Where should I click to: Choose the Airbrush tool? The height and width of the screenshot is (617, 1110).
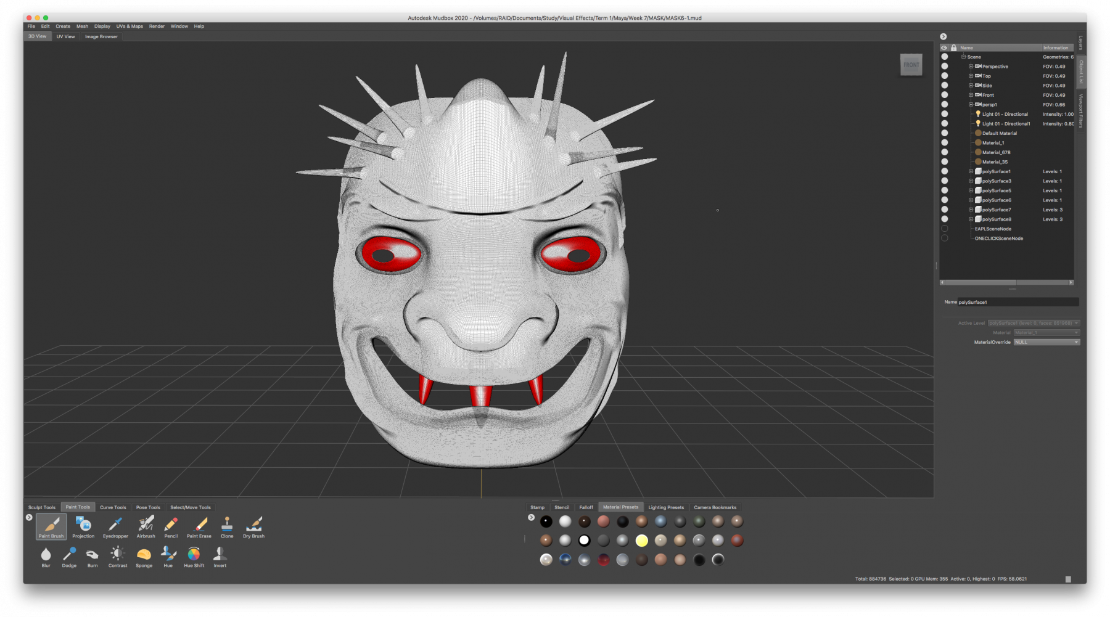click(146, 527)
